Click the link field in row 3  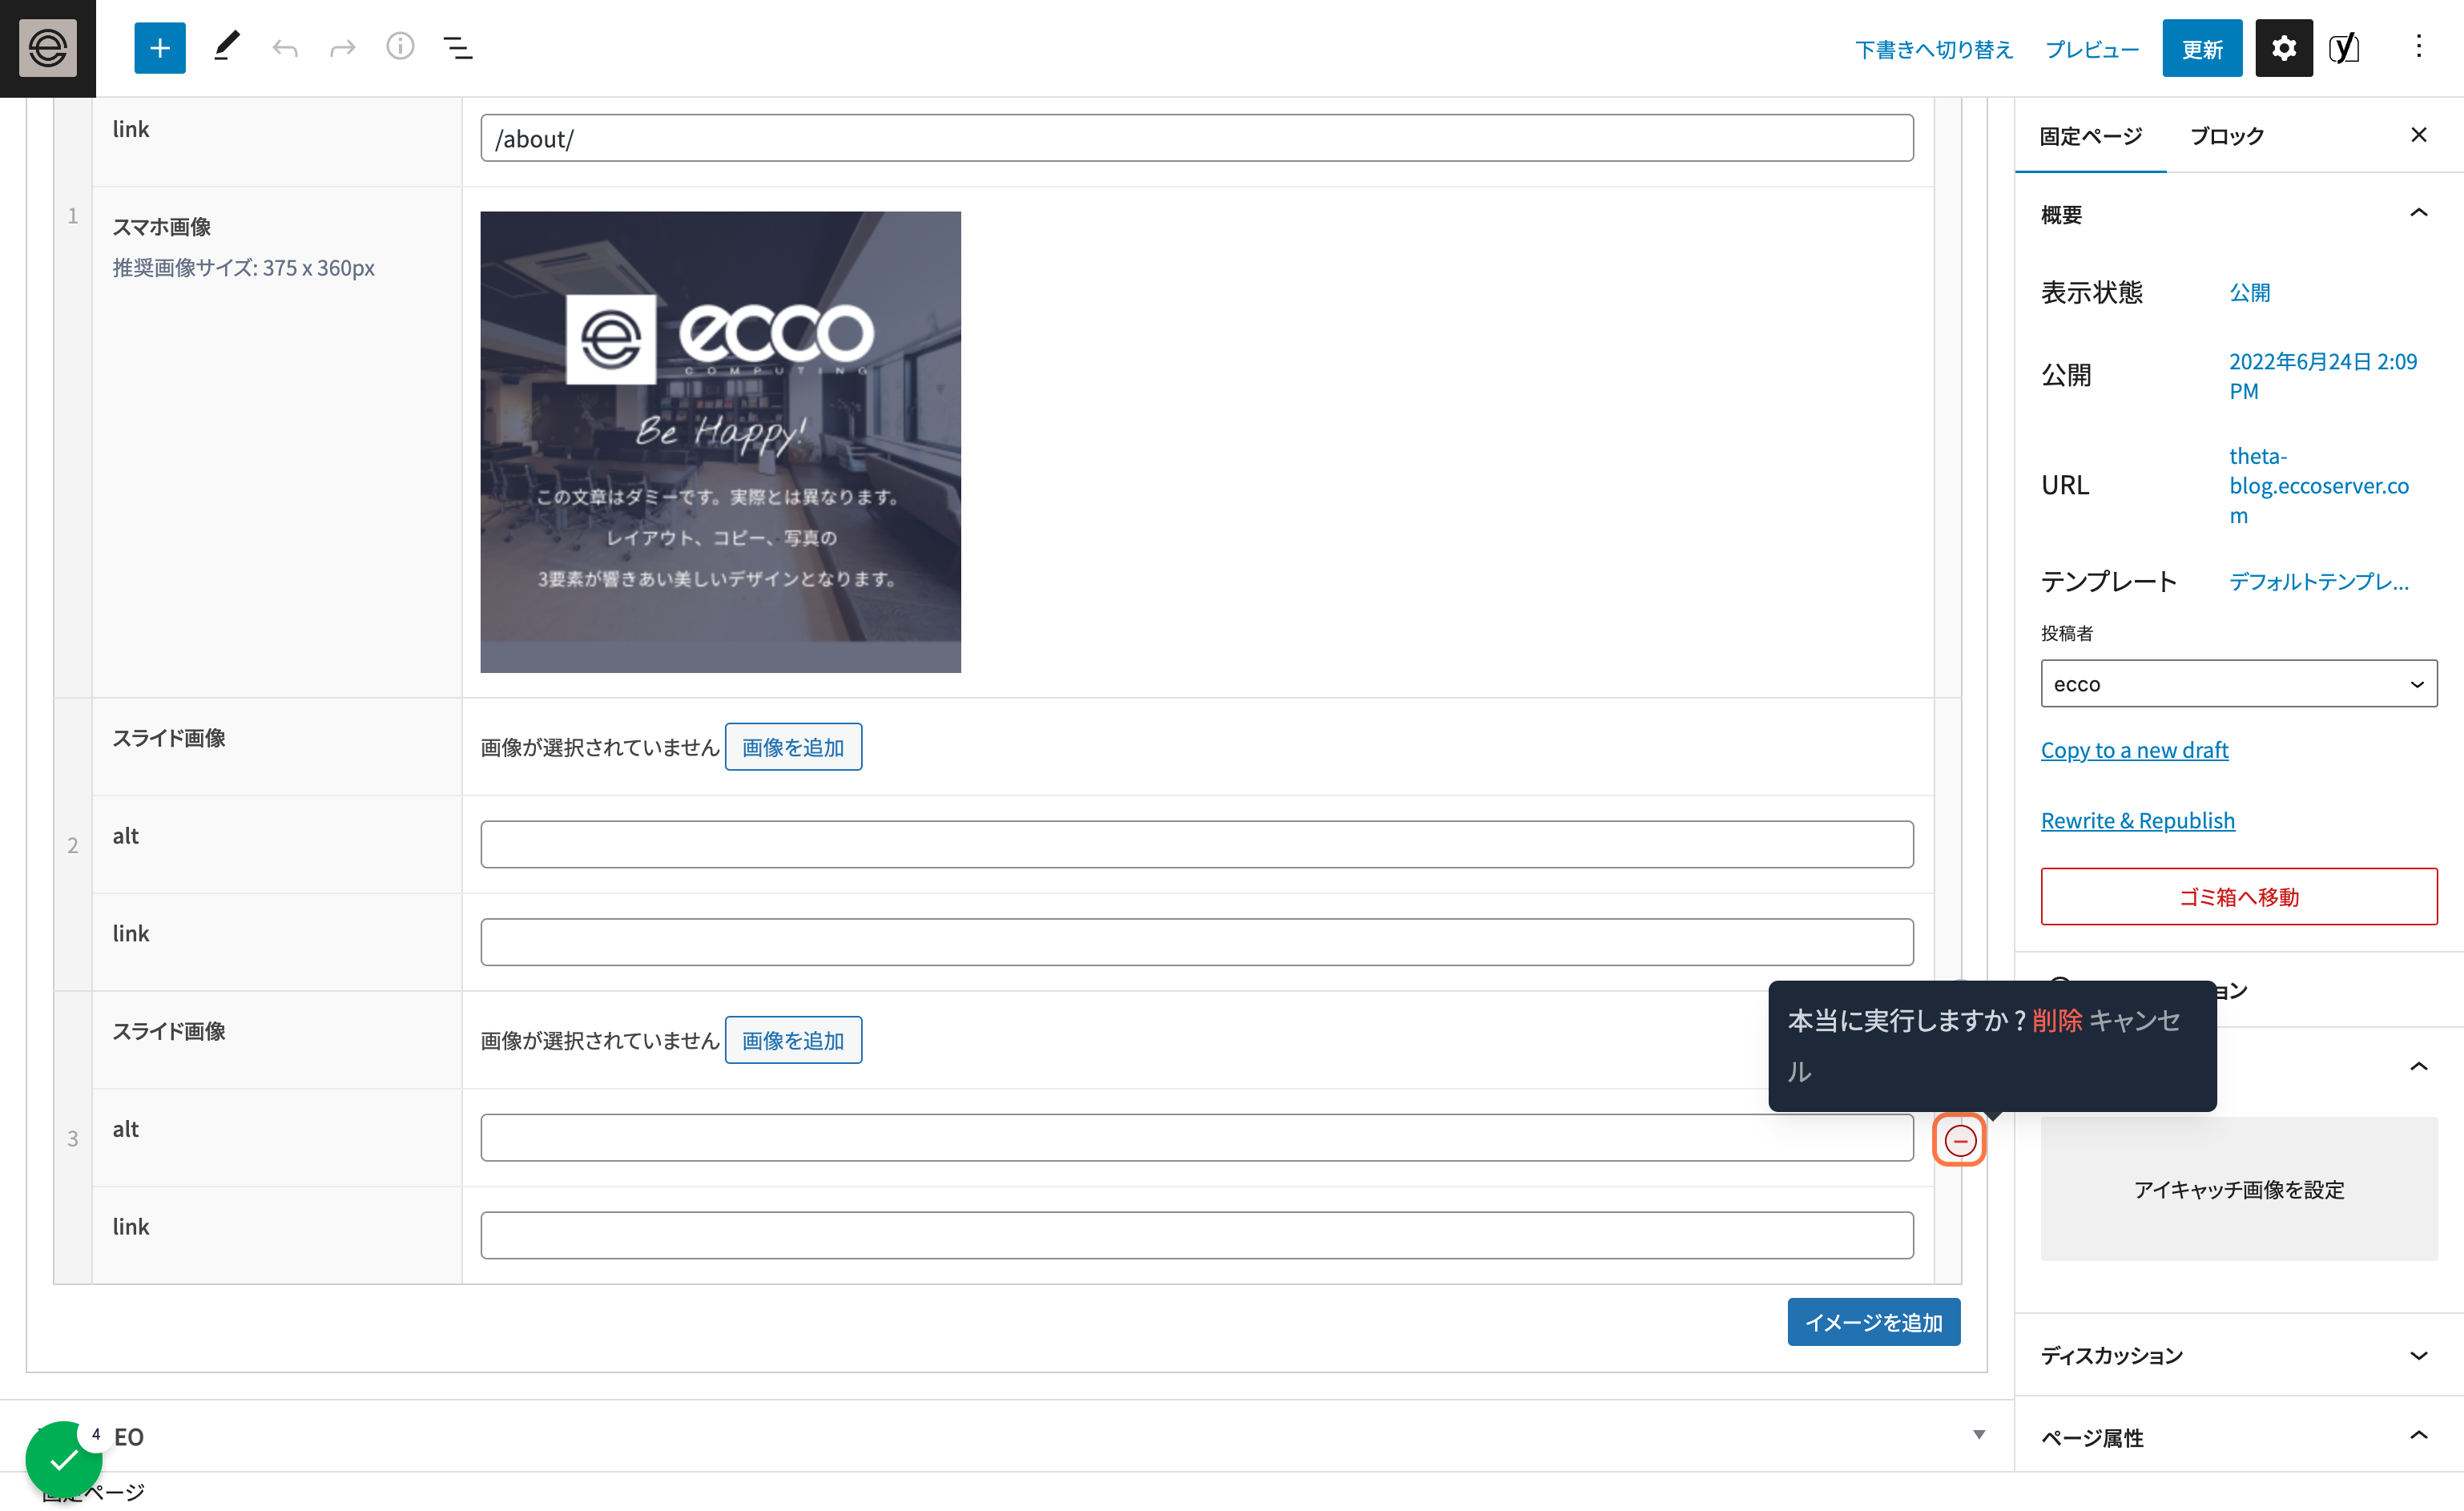click(x=1196, y=1235)
